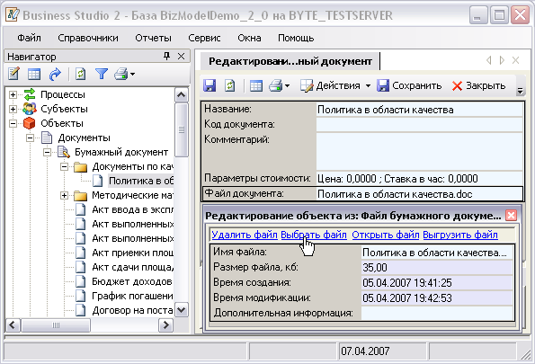Select Бюджет доходов item
The height and width of the screenshot is (364, 535).
[131, 281]
